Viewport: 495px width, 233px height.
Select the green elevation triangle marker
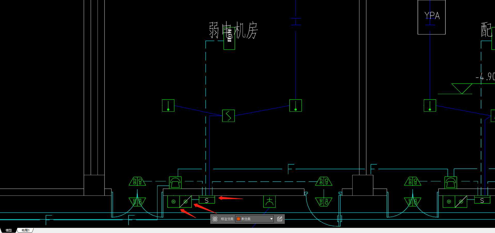click(x=462, y=89)
